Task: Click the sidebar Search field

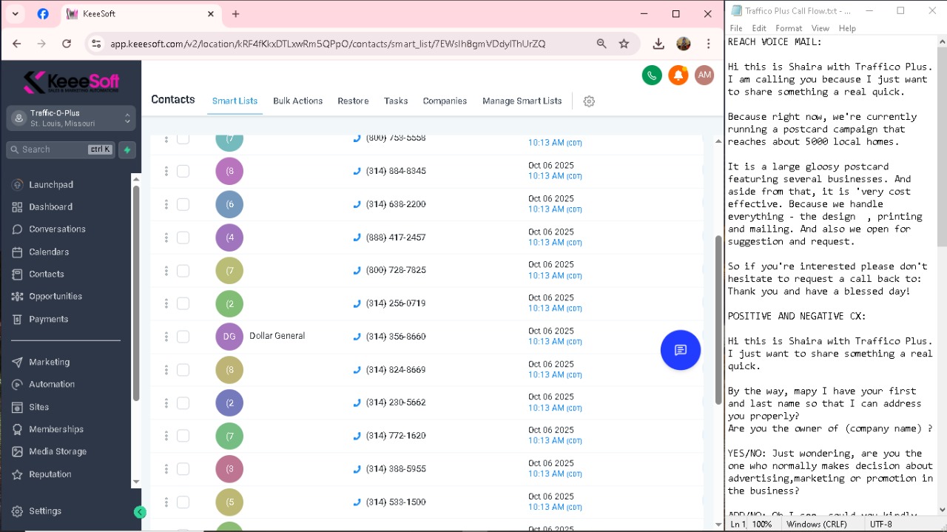Action: point(61,149)
